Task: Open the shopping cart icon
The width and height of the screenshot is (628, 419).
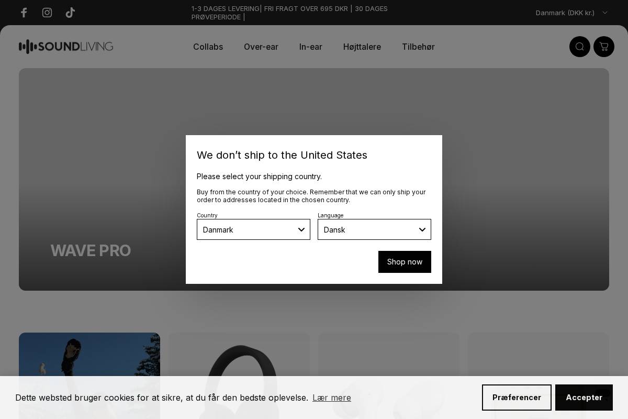Action: coord(604,47)
